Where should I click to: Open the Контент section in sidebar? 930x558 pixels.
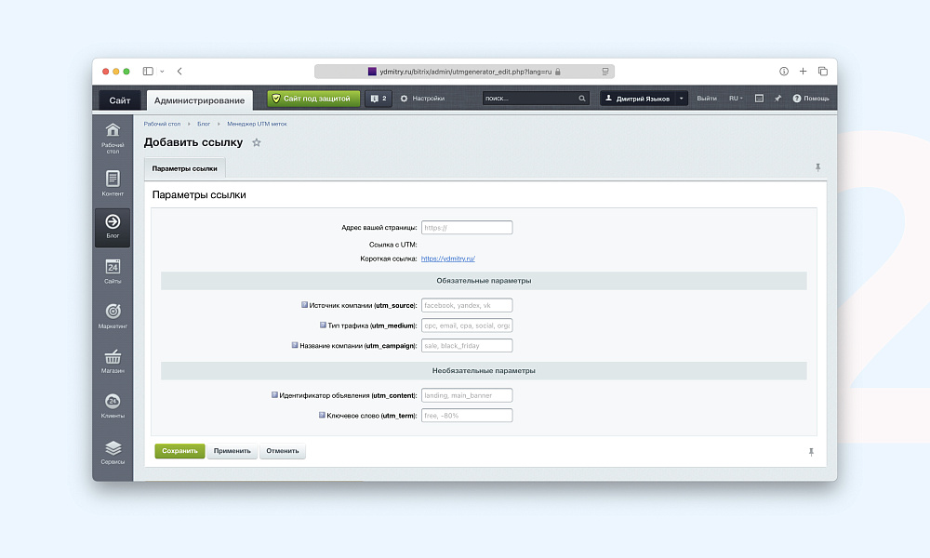click(113, 182)
